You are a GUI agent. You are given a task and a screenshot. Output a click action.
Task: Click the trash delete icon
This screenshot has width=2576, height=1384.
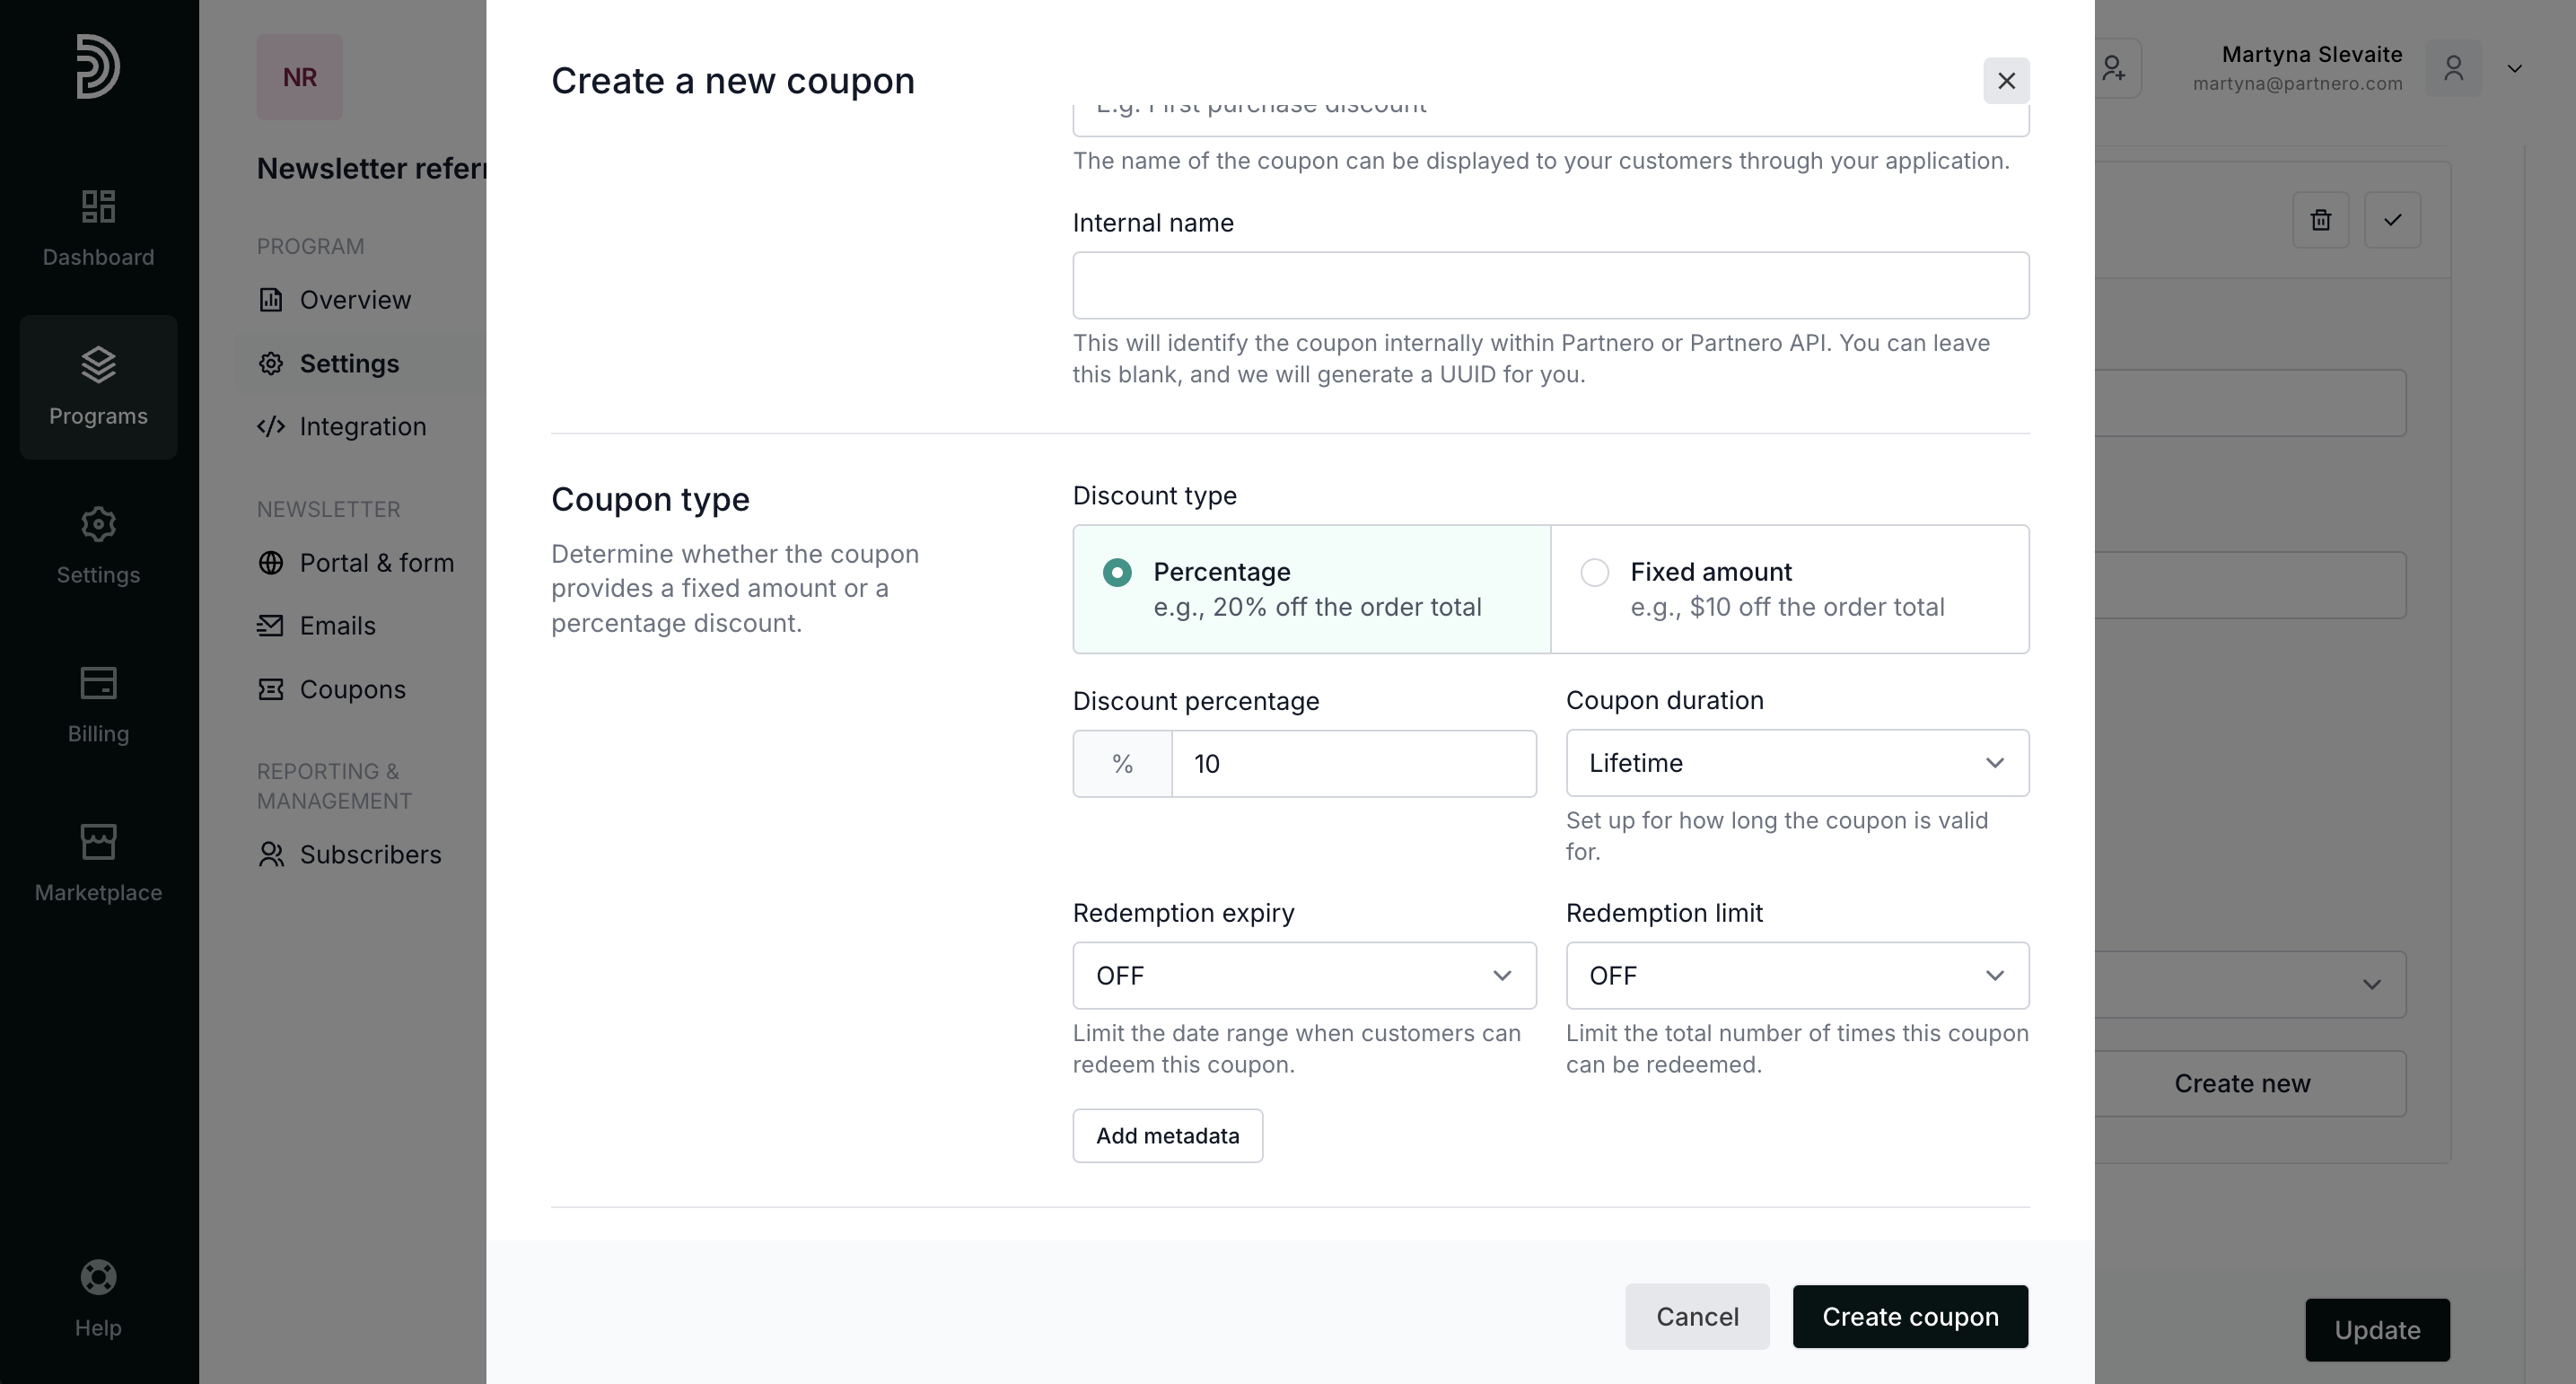pos(2320,220)
